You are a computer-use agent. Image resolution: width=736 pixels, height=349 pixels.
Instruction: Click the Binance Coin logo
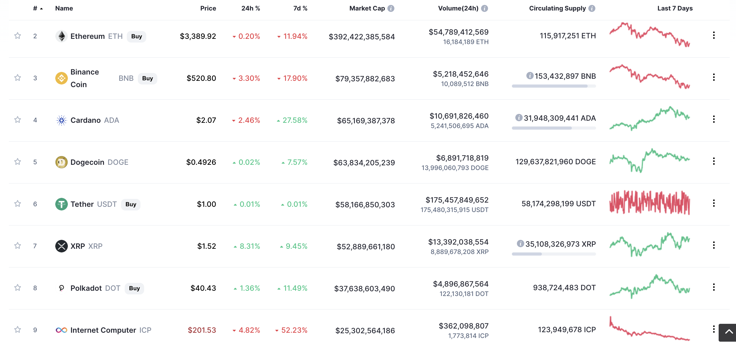point(62,78)
